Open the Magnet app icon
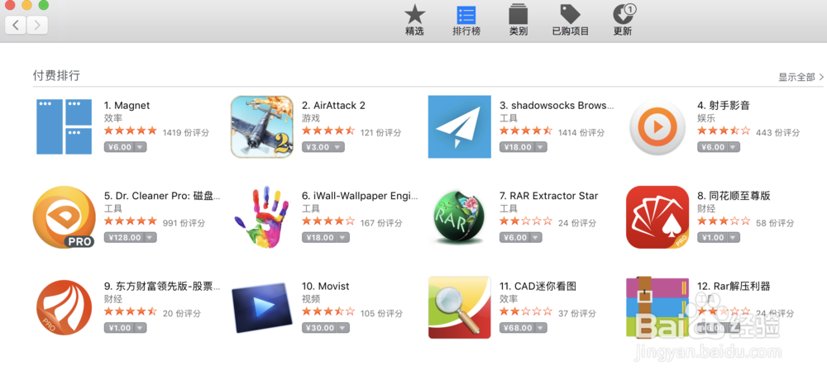 [x=64, y=126]
